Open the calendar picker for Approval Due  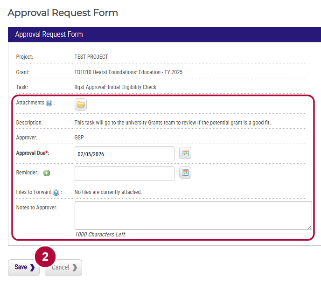(x=185, y=153)
